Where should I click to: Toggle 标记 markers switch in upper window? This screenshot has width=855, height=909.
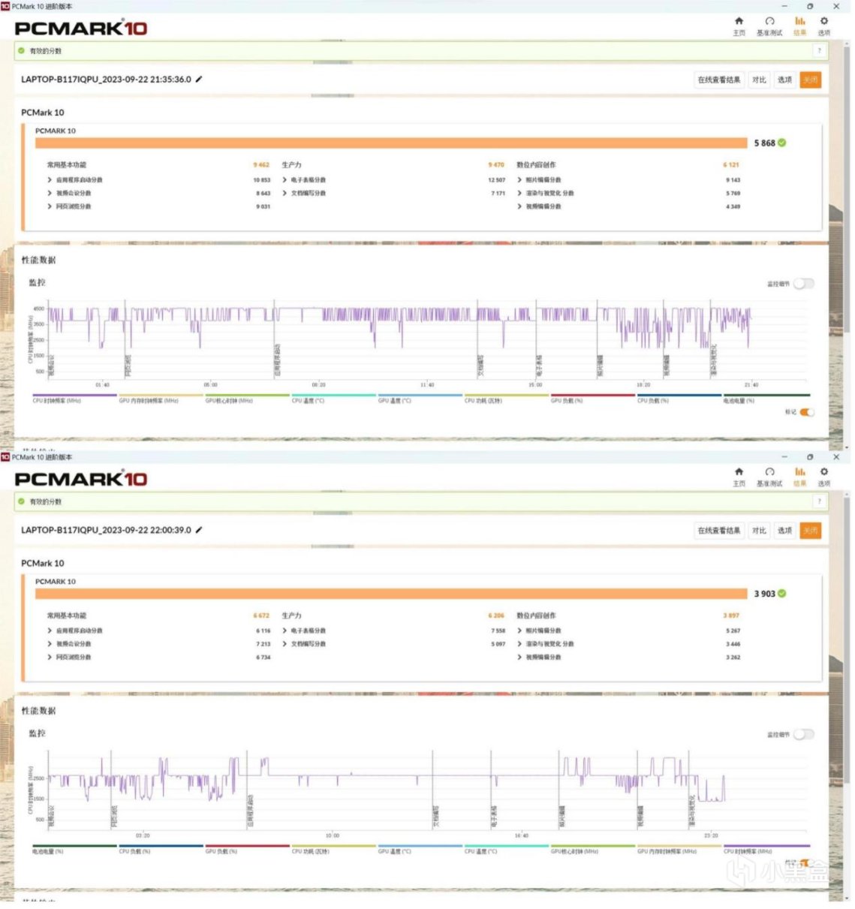807,412
